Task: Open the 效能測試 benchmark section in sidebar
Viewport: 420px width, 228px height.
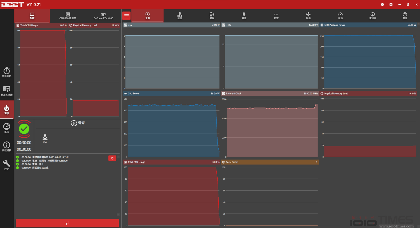Action: click(7, 72)
